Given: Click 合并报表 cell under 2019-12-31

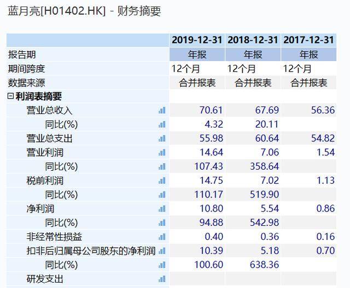Looking at the screenshot, I should 197,82.
